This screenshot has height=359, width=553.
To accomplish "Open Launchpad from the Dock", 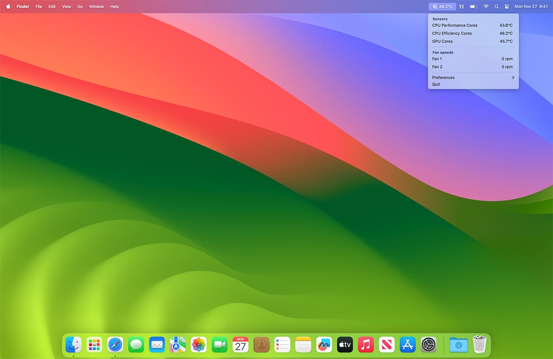I will [x=94, y=345].
